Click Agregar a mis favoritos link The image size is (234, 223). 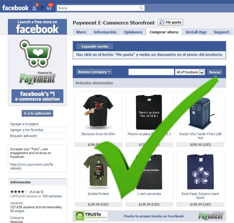click(27, 130)
